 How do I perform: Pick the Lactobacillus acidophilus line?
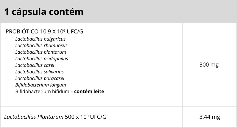coord(41,59)
